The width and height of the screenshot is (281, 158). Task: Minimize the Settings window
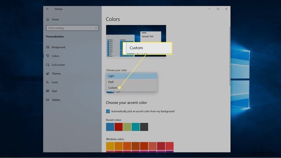point(210,9)
